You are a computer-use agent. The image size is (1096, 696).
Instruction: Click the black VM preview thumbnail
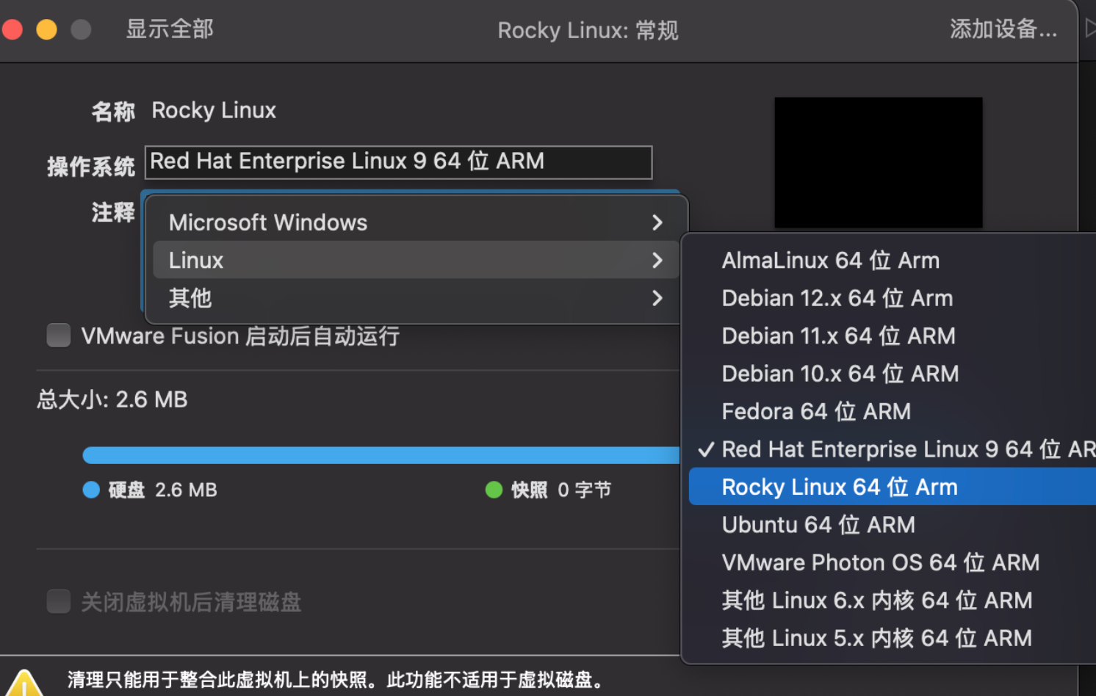pos(878,162)
